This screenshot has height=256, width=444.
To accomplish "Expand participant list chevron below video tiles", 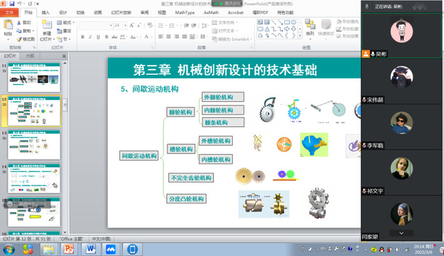I will point(401,233).
